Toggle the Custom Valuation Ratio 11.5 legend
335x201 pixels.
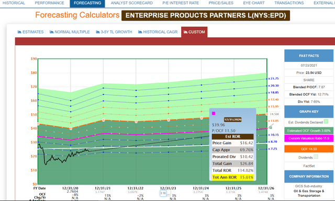point(309,138)
